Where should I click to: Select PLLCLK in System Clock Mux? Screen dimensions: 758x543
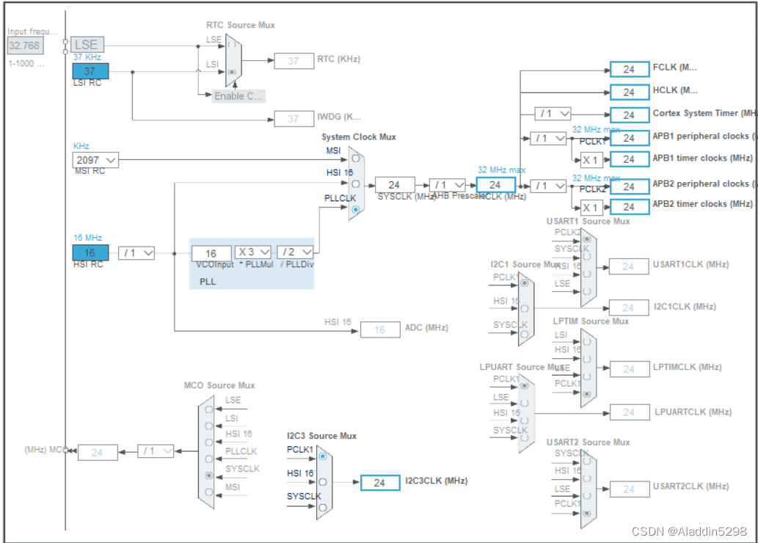(356, 209)
